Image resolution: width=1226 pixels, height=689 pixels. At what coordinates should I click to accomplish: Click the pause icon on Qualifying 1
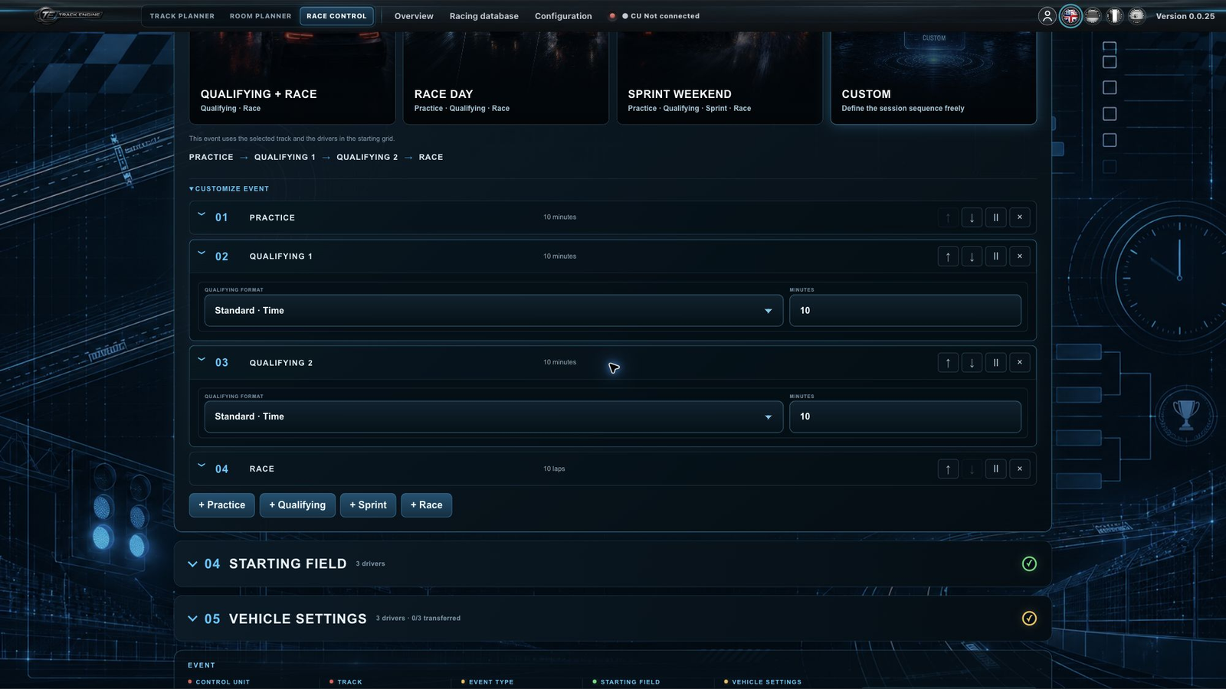tap(995, 256)
